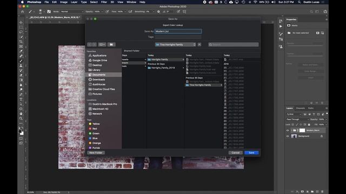Open the Horrighs_Family_2019 folder
Image resolution: width=346 pixels, height=194 pixels.
click(163, 68)
